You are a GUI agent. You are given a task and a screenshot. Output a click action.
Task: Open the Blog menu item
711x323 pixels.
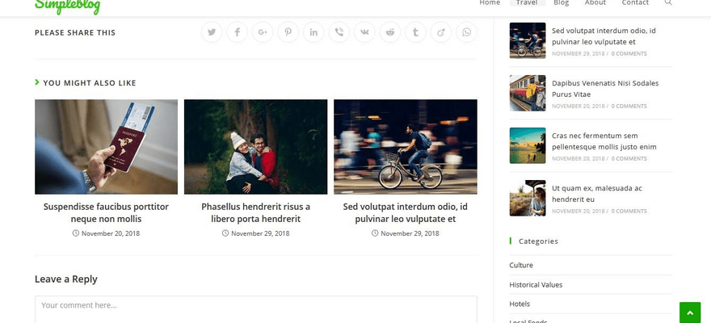[x=562, y=2]
